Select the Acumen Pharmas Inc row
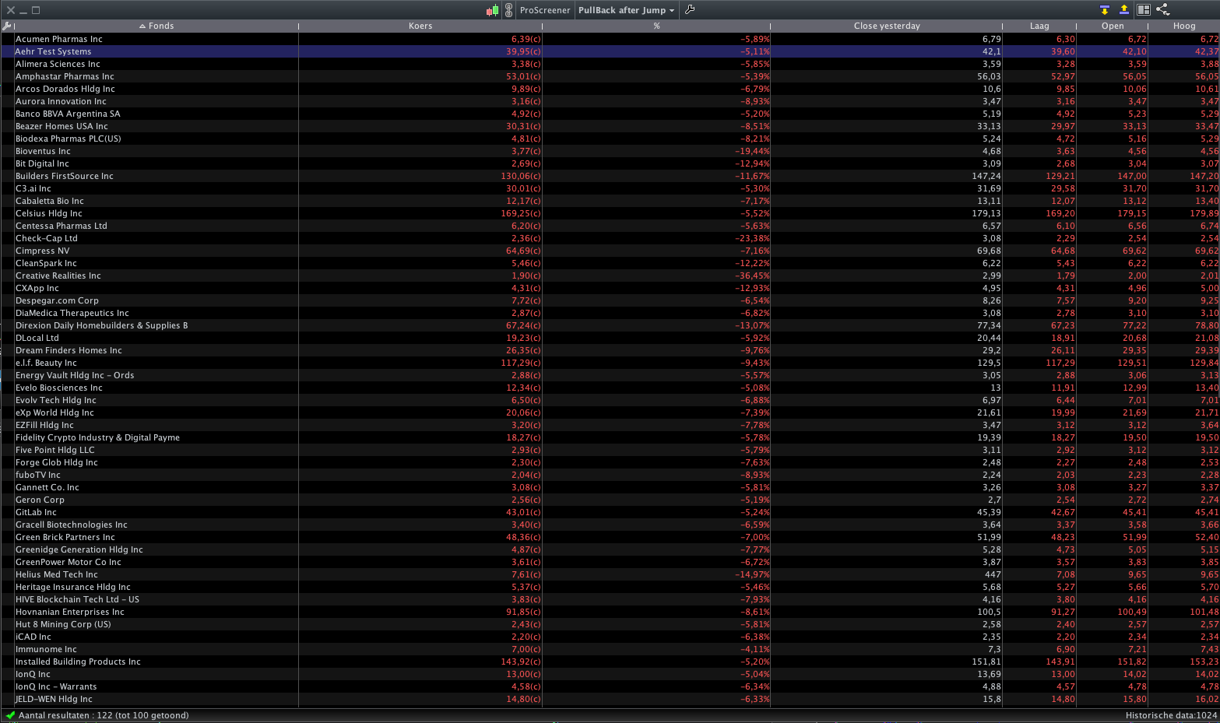The height and width of the screenshot is (723, 1220). point(610,39)
